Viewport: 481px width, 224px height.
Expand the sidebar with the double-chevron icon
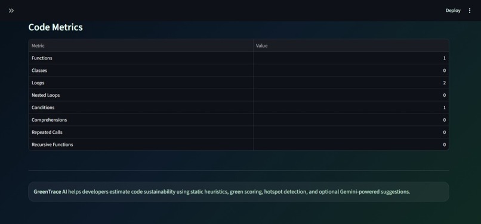11,11
